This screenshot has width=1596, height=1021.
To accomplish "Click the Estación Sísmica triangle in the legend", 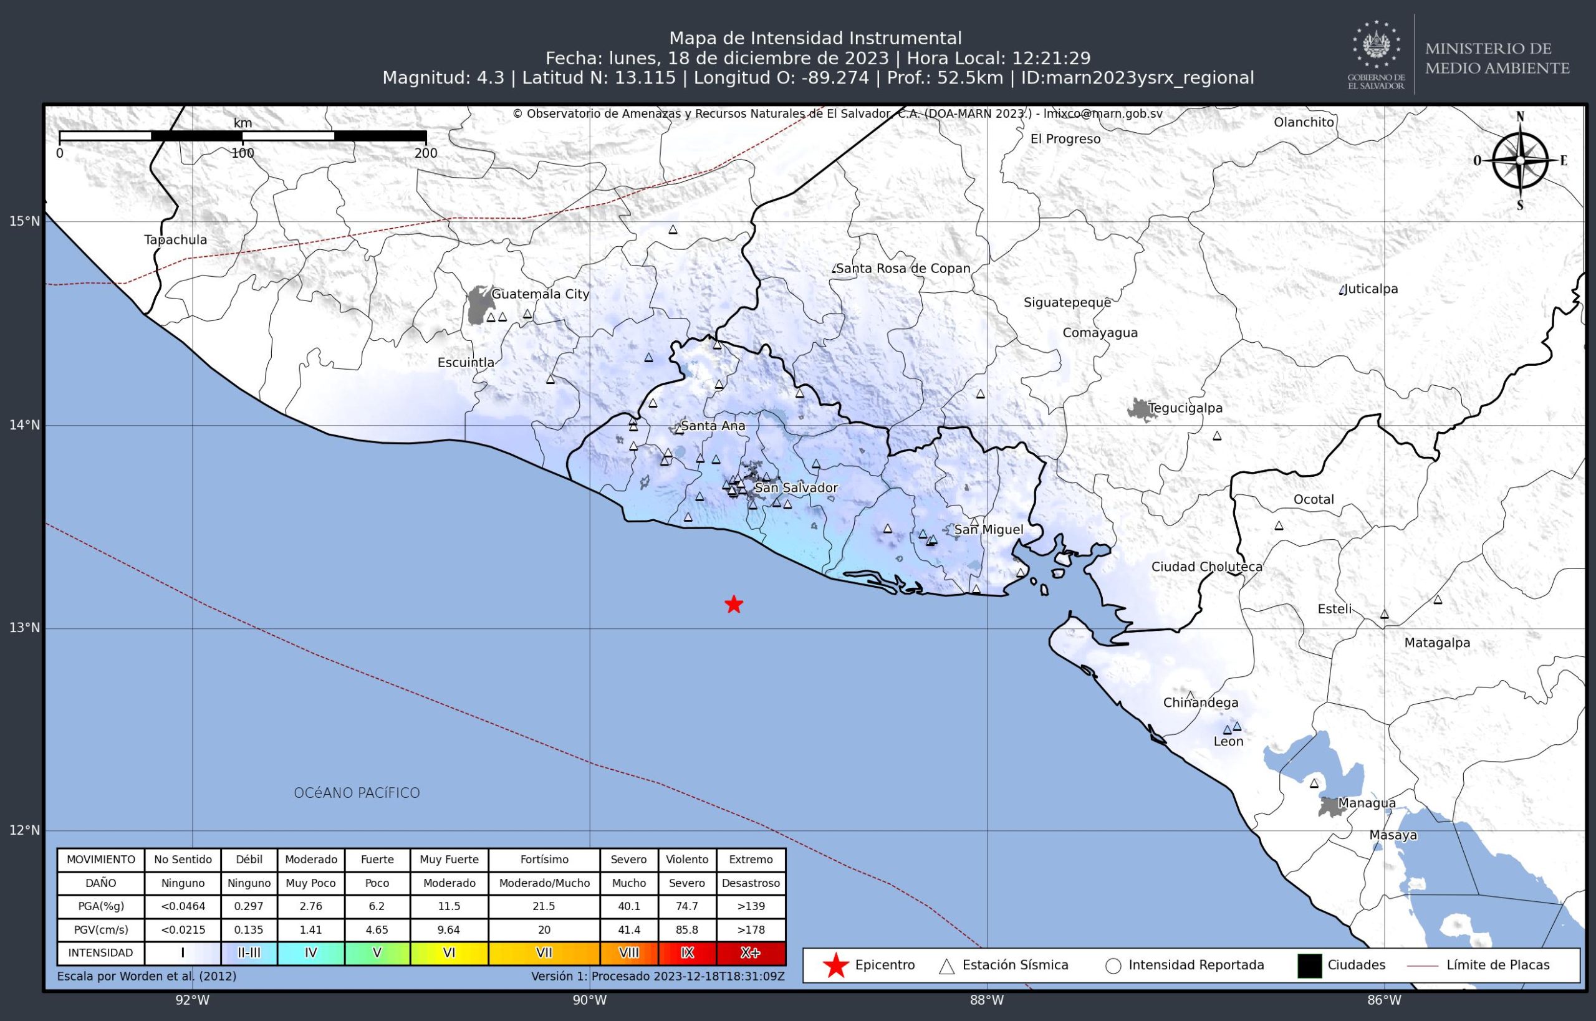I will coord(947,966).
